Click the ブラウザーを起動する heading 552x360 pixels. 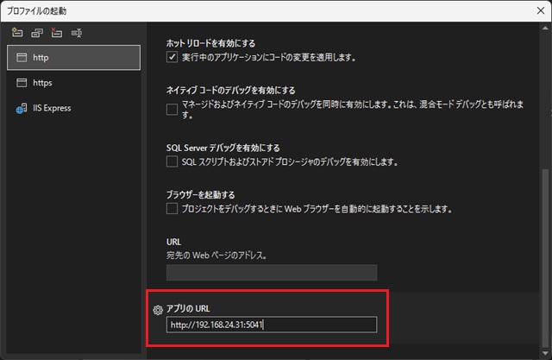(201, 195)
